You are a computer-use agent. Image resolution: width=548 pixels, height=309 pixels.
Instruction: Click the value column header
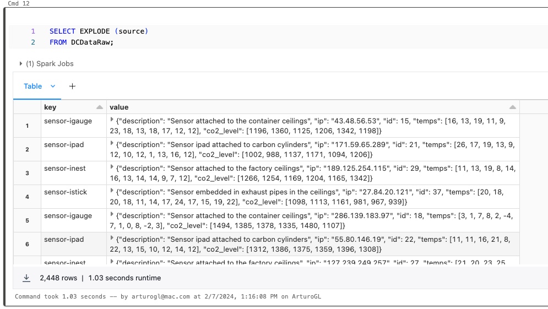(x=119, y=107)
